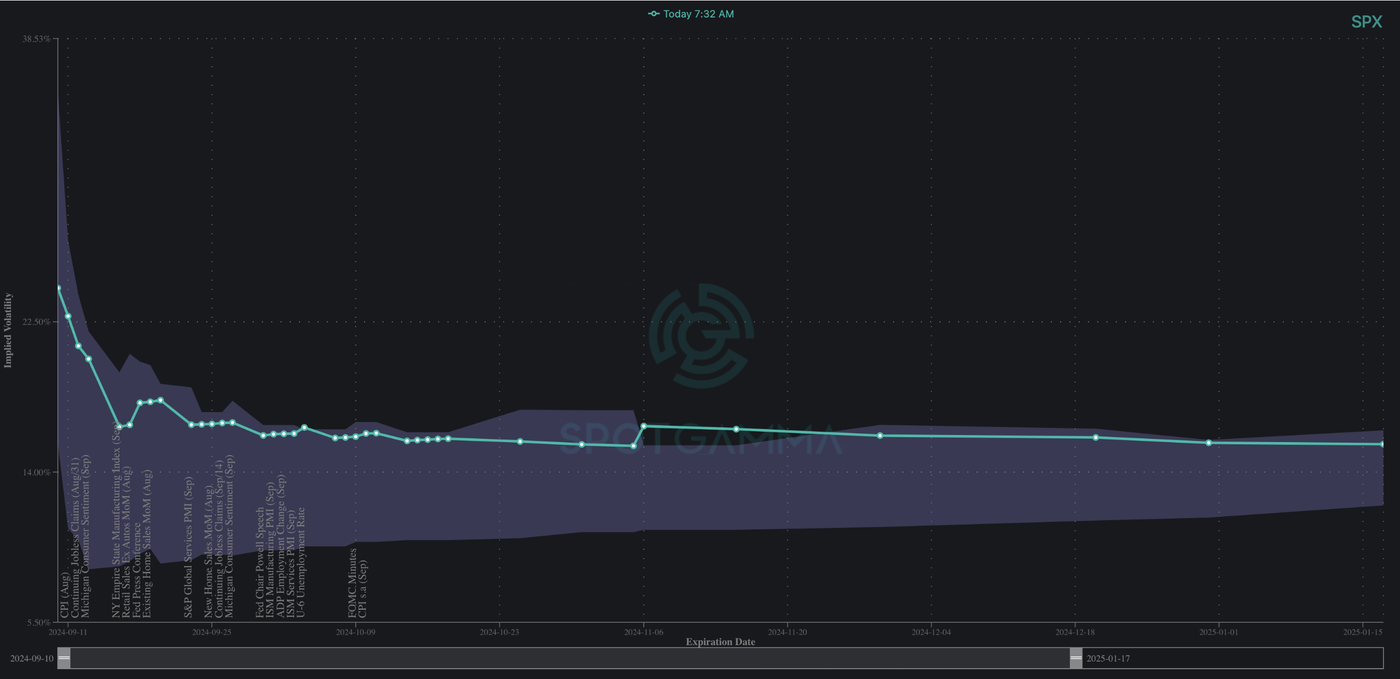The image size is (1400, 679).
Task: Click the FOMC Minutes event marker
Action: (x=352, y=583)
